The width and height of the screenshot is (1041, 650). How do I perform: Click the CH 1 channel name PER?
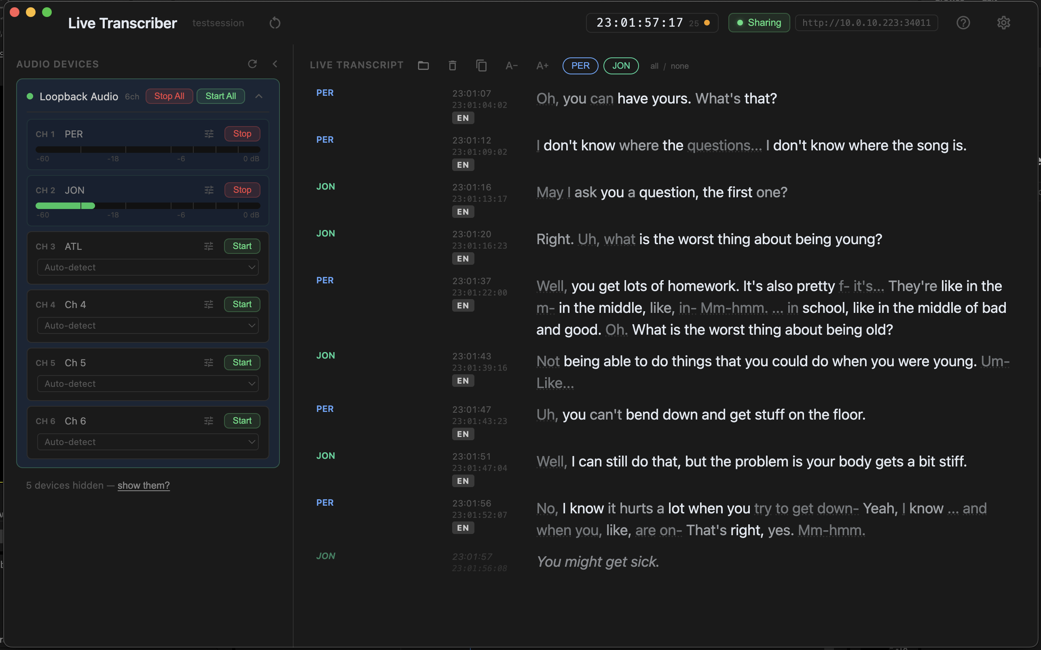click(74, 134)
